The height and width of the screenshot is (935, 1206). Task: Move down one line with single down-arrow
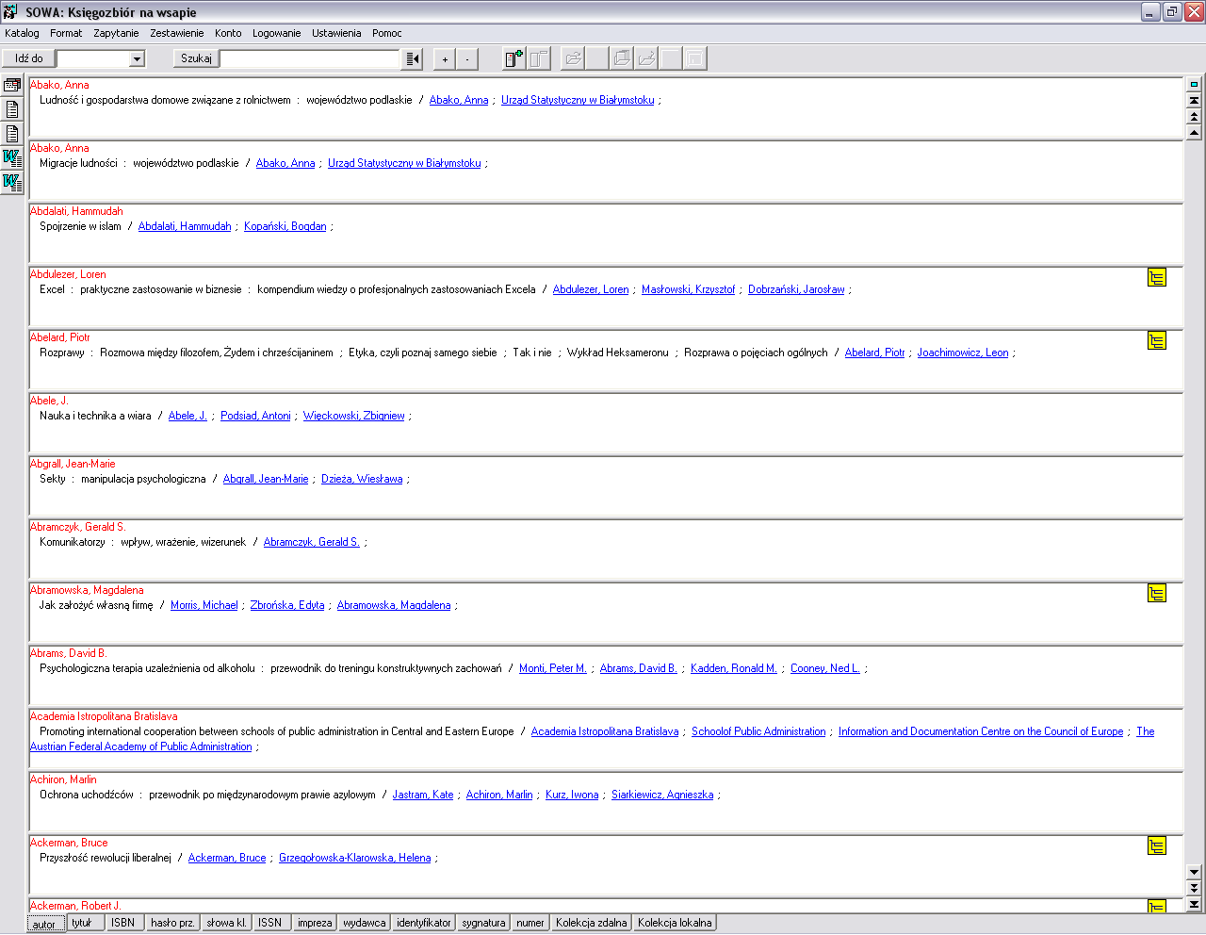pos(1194,872)
